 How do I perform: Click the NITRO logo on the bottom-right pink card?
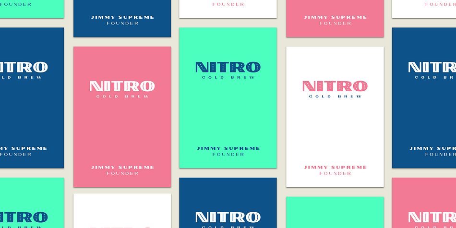click(432, 217)
